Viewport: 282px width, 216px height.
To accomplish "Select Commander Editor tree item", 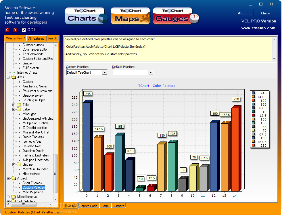I will point(35,49).
